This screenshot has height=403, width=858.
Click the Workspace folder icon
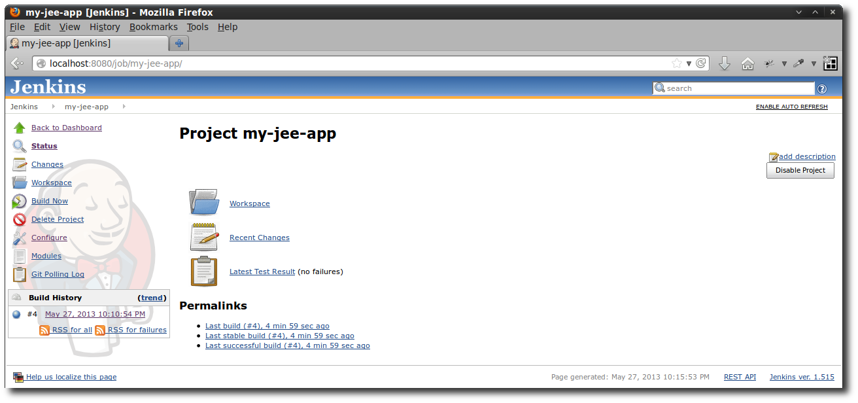[x=203, y=201]
